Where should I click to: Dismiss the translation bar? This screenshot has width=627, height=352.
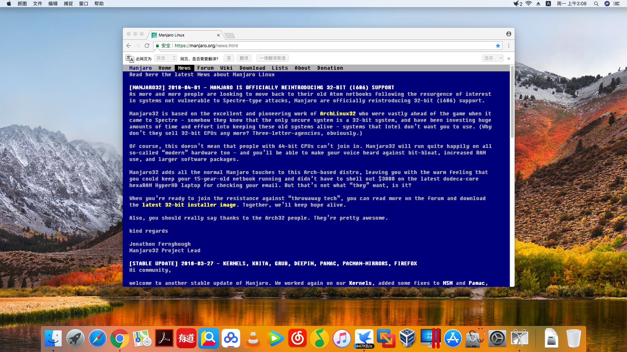pos(508,59)
